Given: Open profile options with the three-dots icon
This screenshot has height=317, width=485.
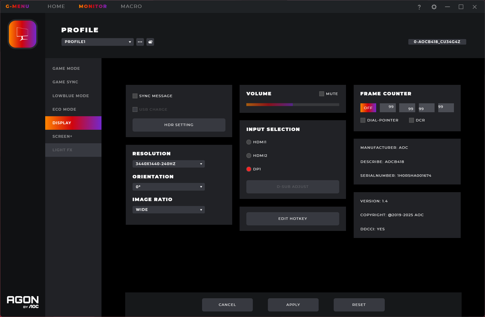Looking at the screenshot, I should tap(140, 42).
